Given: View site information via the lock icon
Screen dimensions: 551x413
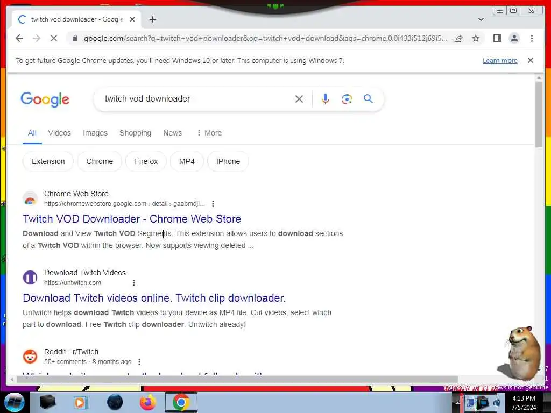Looking at the screenshot, I should click(x=75, y=38).
